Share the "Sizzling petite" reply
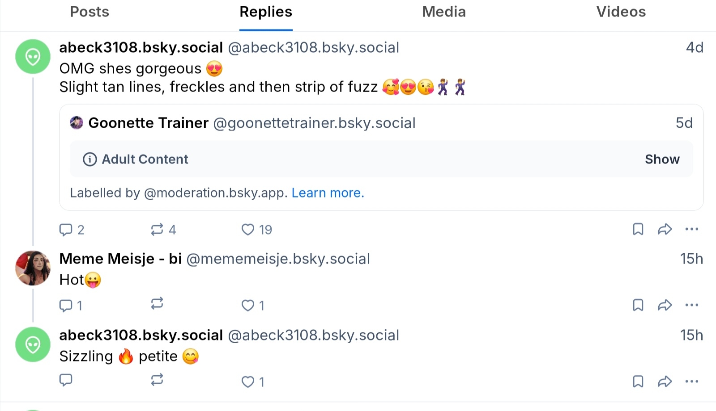 click(665, 382)
